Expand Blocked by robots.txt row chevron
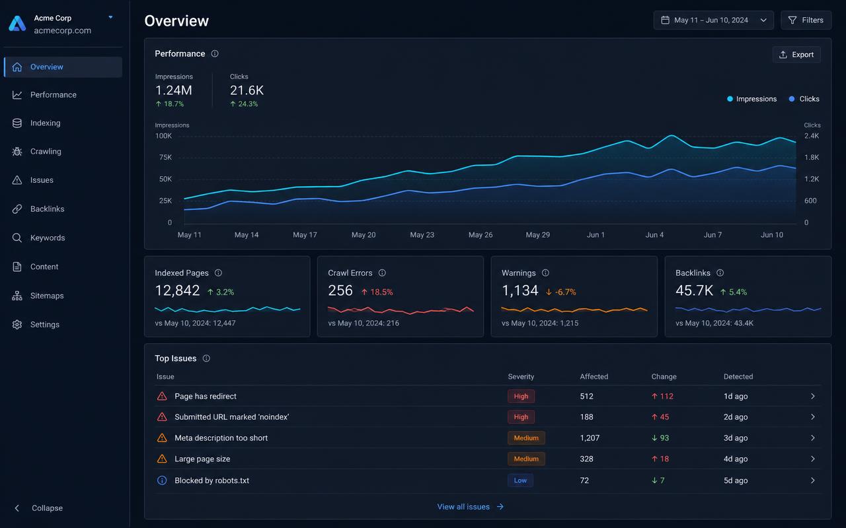Screen dimensions: 846x528 [x=813, y=480]
